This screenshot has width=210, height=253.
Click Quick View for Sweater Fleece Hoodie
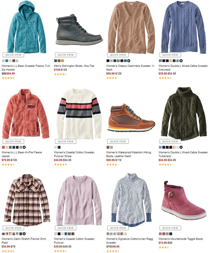tap(13, 55)
